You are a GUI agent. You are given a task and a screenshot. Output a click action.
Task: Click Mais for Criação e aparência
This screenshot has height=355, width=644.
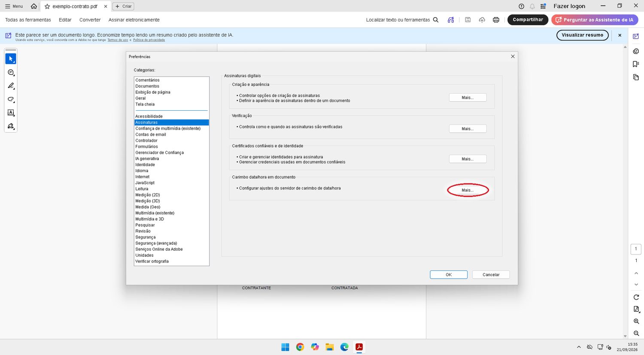[x=468, y=97]
